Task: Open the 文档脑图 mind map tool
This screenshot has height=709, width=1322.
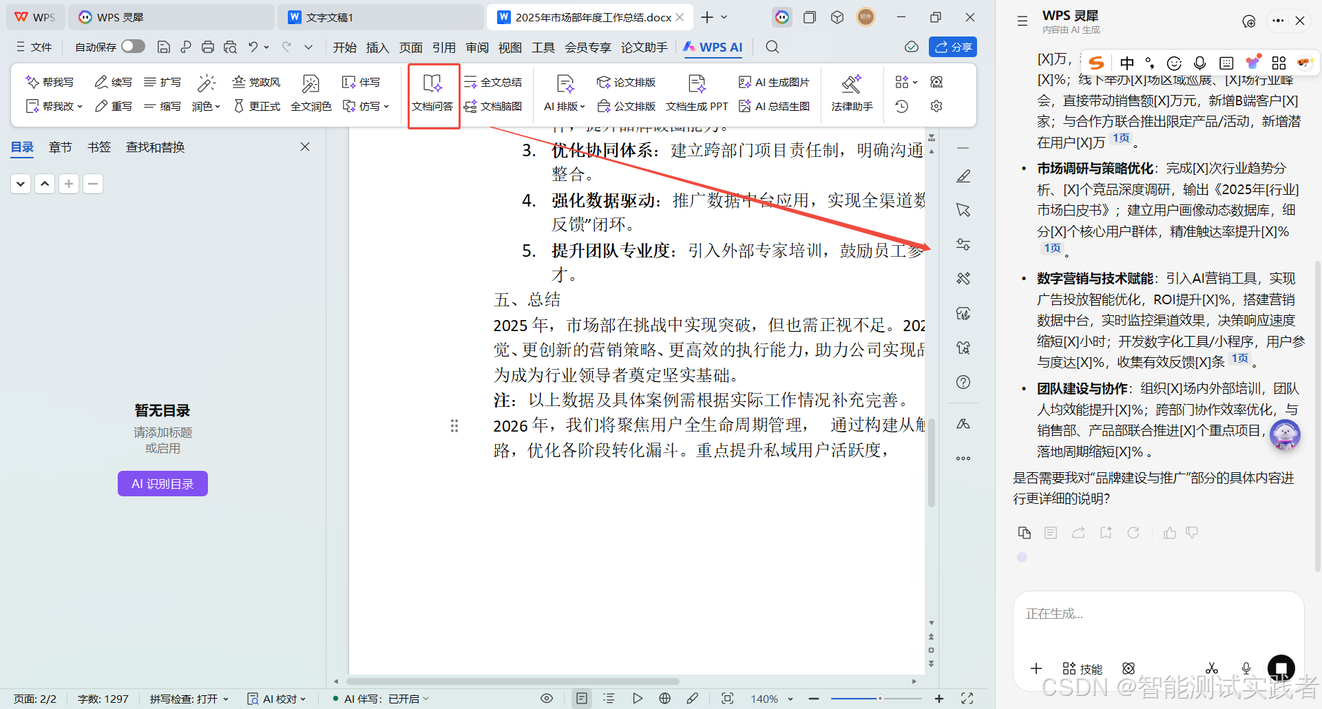Action: point(494,106)
